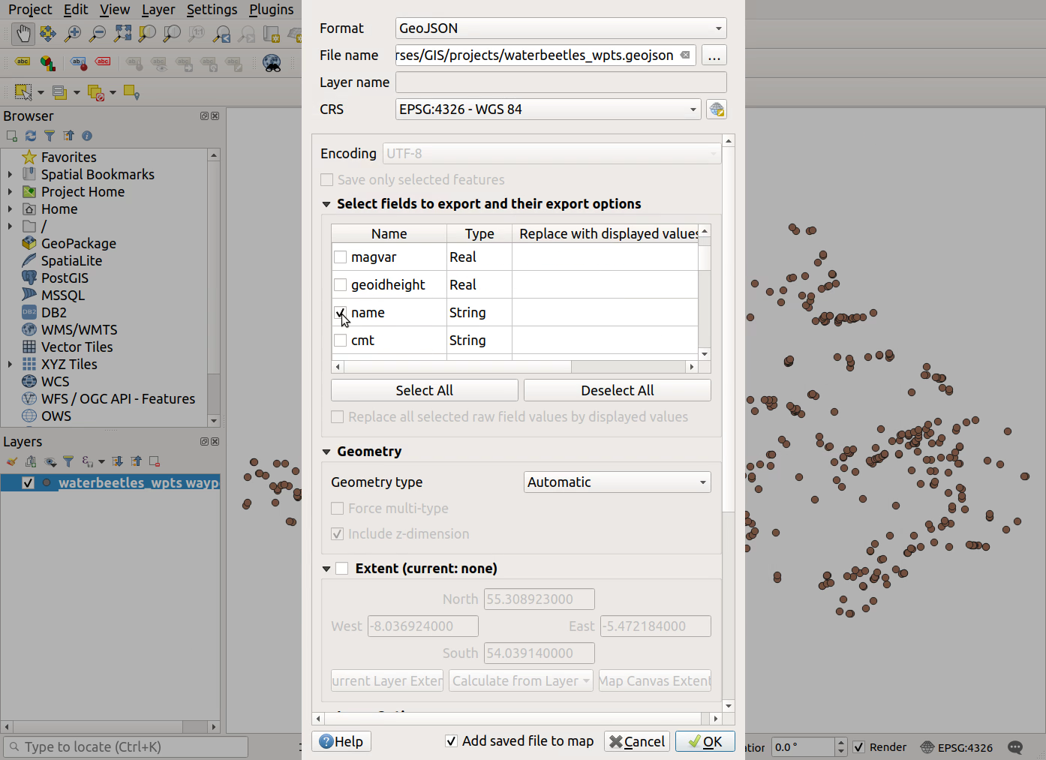The height and width of the screenshot is (760, 1046).
Task: Click the Help button
Action: [341, 741]
